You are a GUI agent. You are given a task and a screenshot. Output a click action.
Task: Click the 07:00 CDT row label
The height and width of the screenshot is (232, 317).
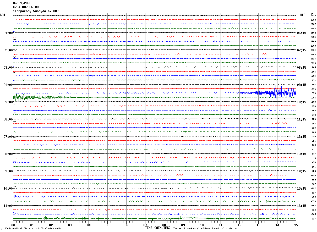[8, 137]
